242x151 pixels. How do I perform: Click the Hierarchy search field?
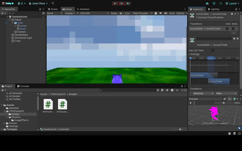tap(25, 13)
